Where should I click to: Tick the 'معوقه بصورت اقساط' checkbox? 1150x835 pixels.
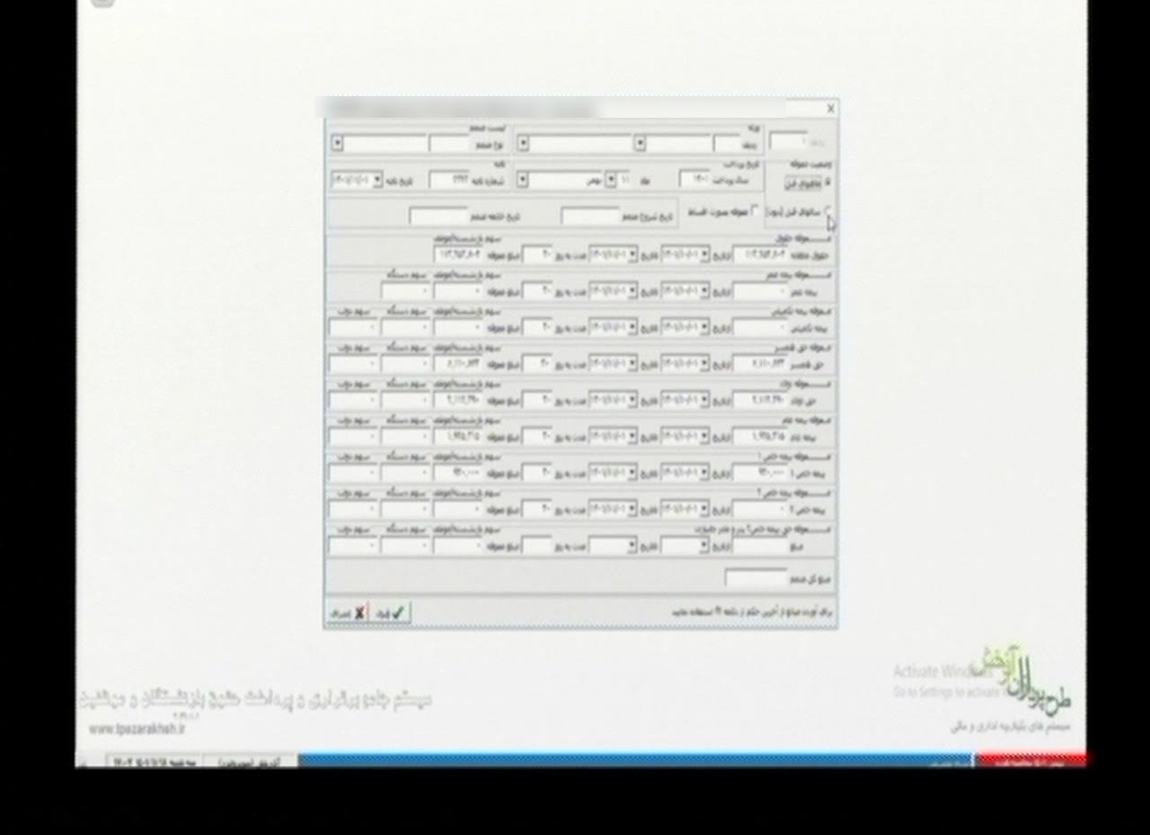click(x=754, y=211)
